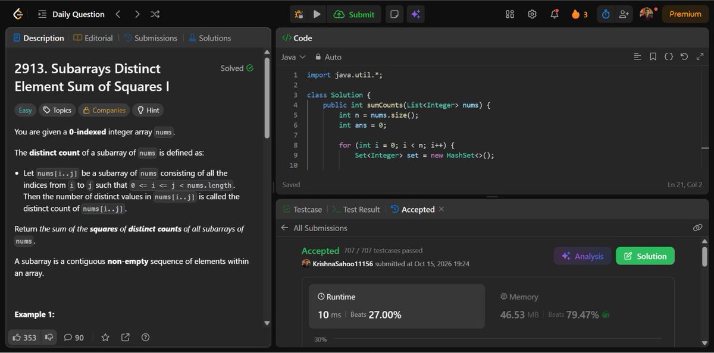Image resolution: width=714 pixels, height=353 pixels.
Task: Click the description panel scrollbar
Action: click(x=267, y=98)
